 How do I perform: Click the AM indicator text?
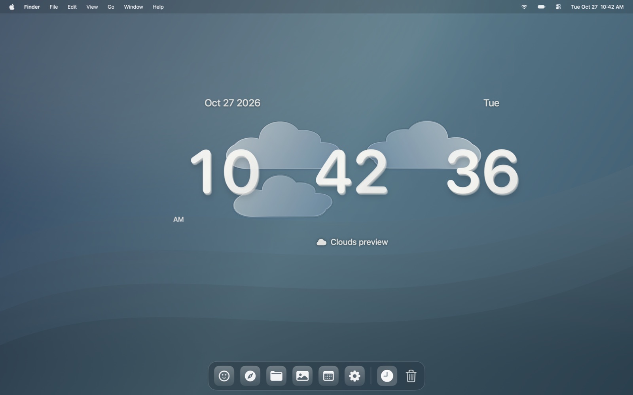point(178,219)
